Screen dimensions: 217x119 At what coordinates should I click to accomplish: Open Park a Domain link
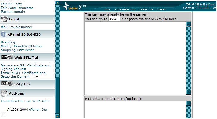(x=13, y=12)
